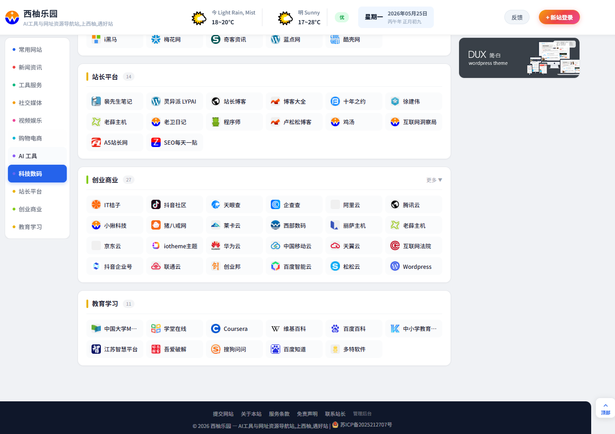Click today's Light Rain weather widget

click(x=224, y=17)
